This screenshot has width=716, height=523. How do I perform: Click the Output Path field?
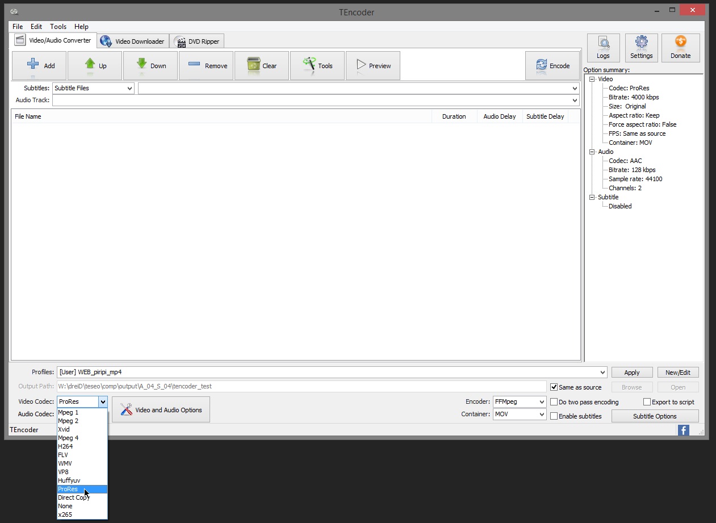[301, 386]
